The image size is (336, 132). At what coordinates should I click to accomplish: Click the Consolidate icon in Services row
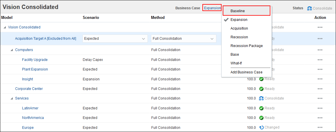coord(261,98)
